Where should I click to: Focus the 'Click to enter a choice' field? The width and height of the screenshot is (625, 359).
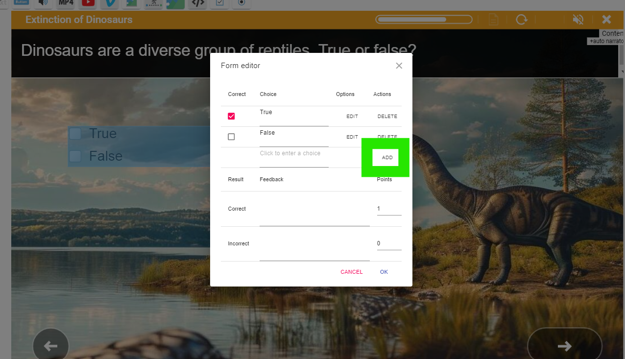point(294,158)
